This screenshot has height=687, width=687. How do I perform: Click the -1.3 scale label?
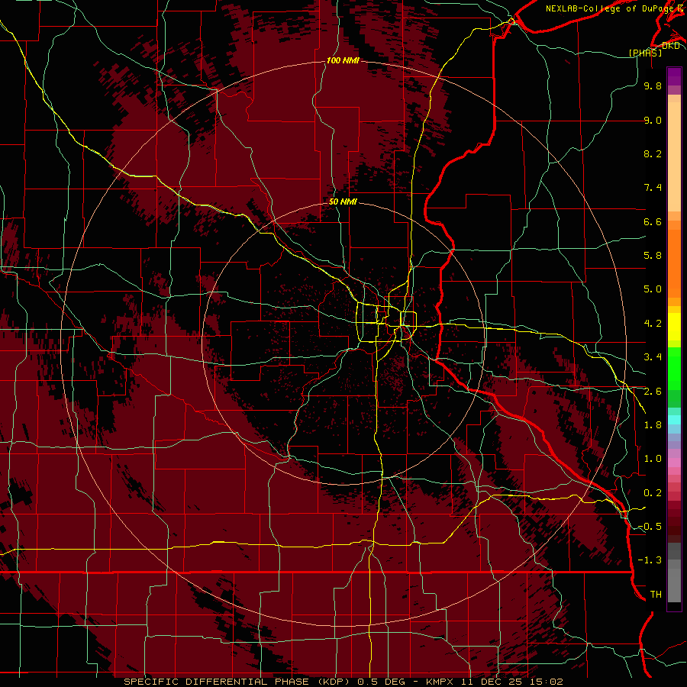(x=650, y=560)
